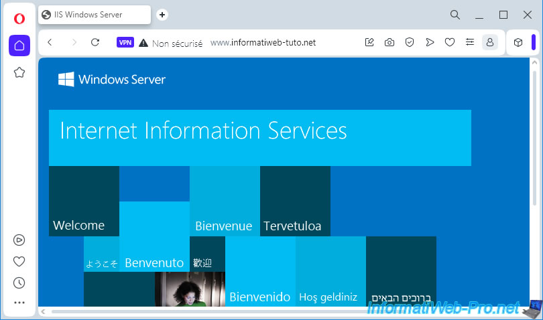The height and width of the screenshot is (320, 543).
Task: Click the Welcome tile
Action: 84,201
